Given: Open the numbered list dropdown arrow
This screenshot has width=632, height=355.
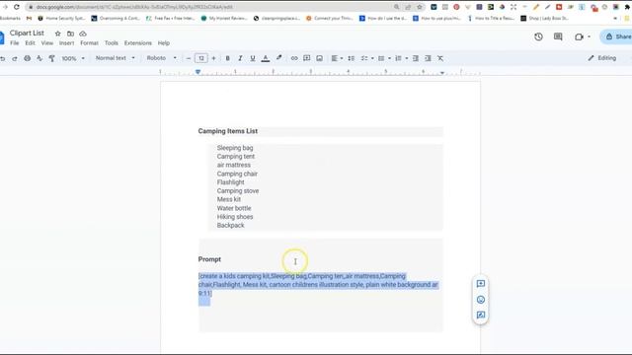Looking at the screenshot, I should pos(406,58).
